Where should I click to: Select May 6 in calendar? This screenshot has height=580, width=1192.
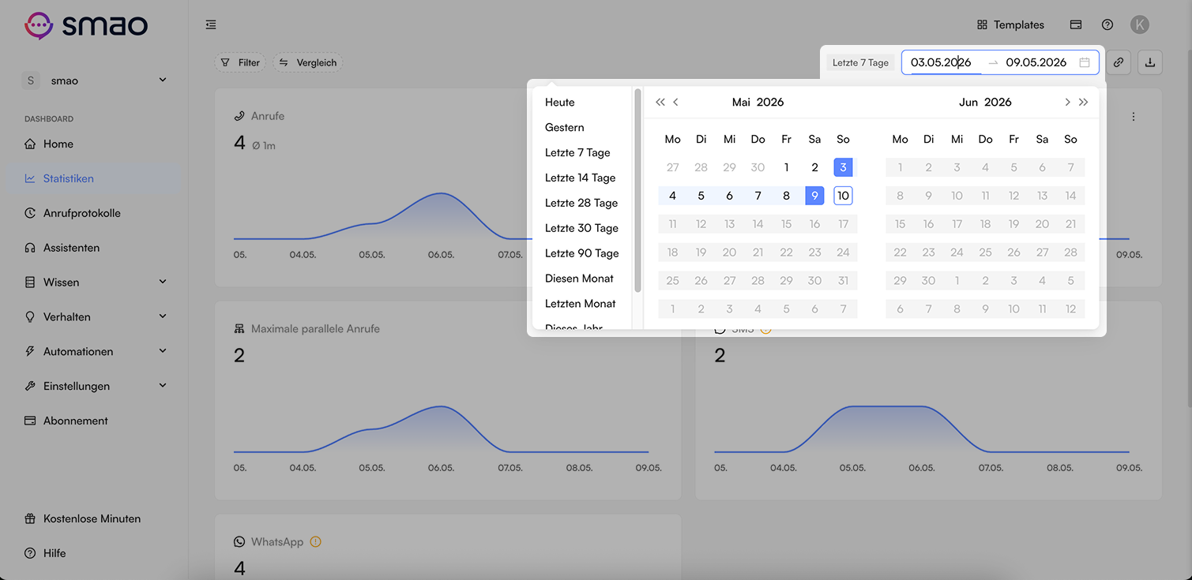tap(729, 196)
